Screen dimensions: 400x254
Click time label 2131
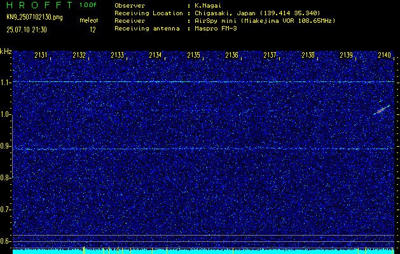[41, 55]
